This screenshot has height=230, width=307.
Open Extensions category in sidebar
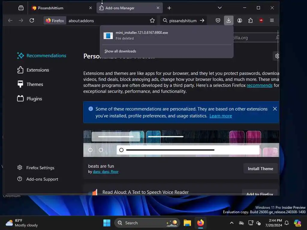[x=33, y=70]
